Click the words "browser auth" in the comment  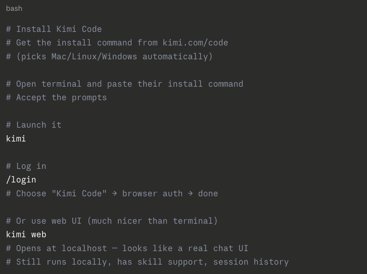click(x=152, y=193)
